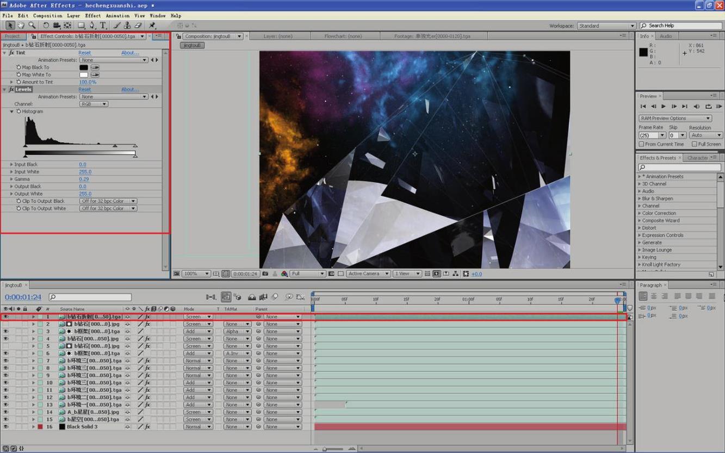
Task: Show channel and color management settings icon
Action: click(284, 274)
